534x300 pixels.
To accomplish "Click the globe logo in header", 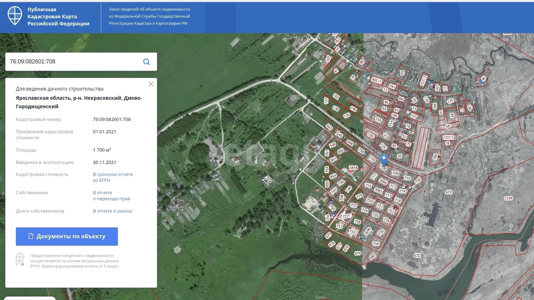I will click(x=15, y=16).
